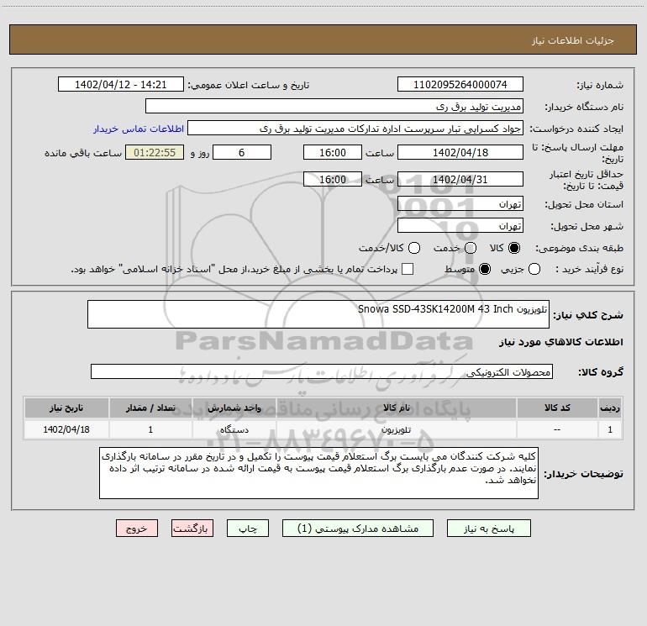Check the اسناد خزانه اسلامی payment checkbox
This screenshot has width=647, height=626.
408,269
